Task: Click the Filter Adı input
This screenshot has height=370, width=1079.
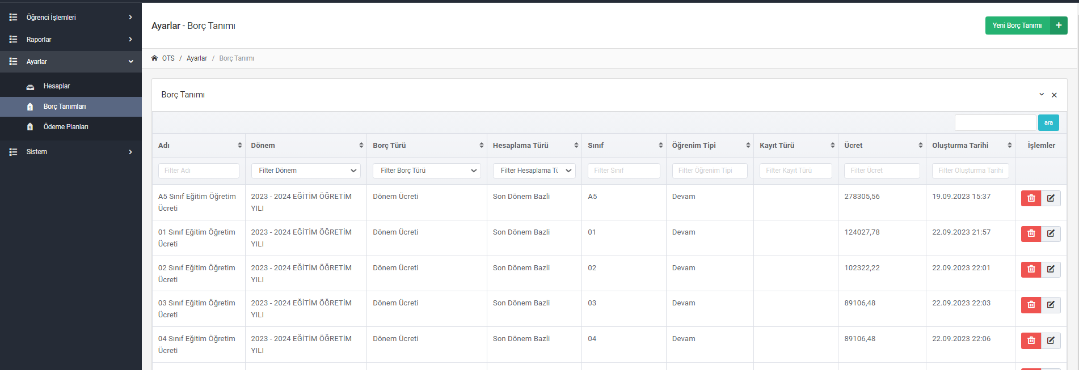Action: click(x=199, y=171)
